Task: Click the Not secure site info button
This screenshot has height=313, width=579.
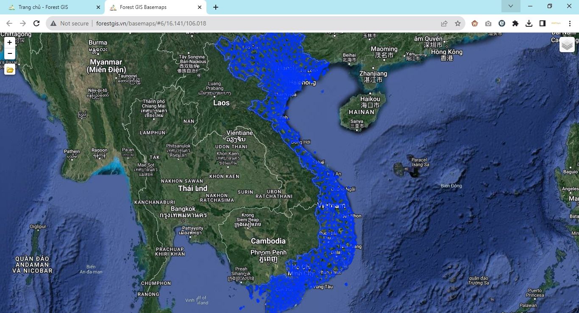Action: pyautogui.click(x=70, y=23)
